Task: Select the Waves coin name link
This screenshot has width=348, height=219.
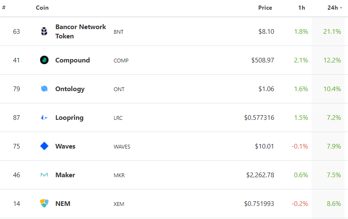Action: (65, 146)
